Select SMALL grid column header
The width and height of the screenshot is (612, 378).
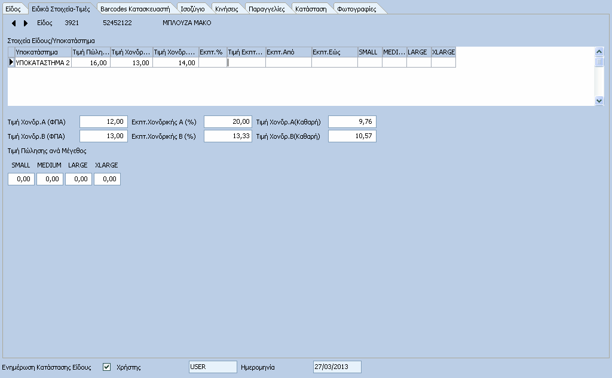pyautogui.click(x=369, y=52)
